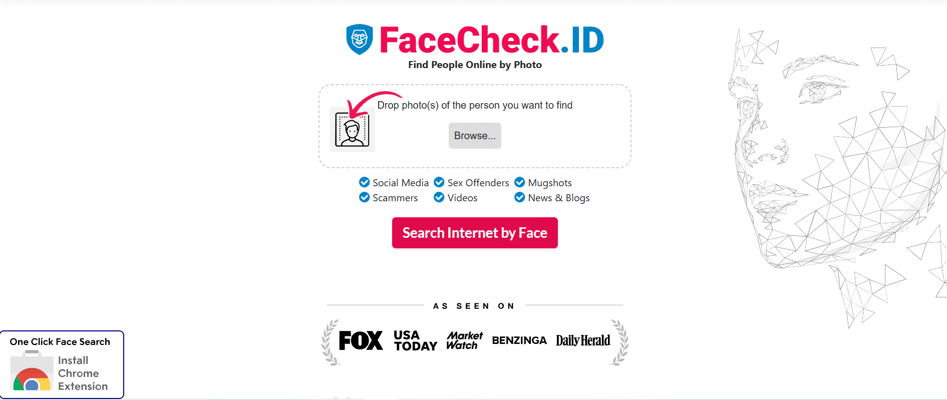Screen dimensions: 947x400
Task: Select the BENZINGA logo
Action: 519,340
